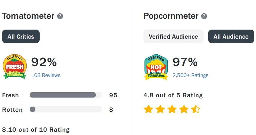
Task: Click the second gold rating star
Action: [x=160, y=109]
